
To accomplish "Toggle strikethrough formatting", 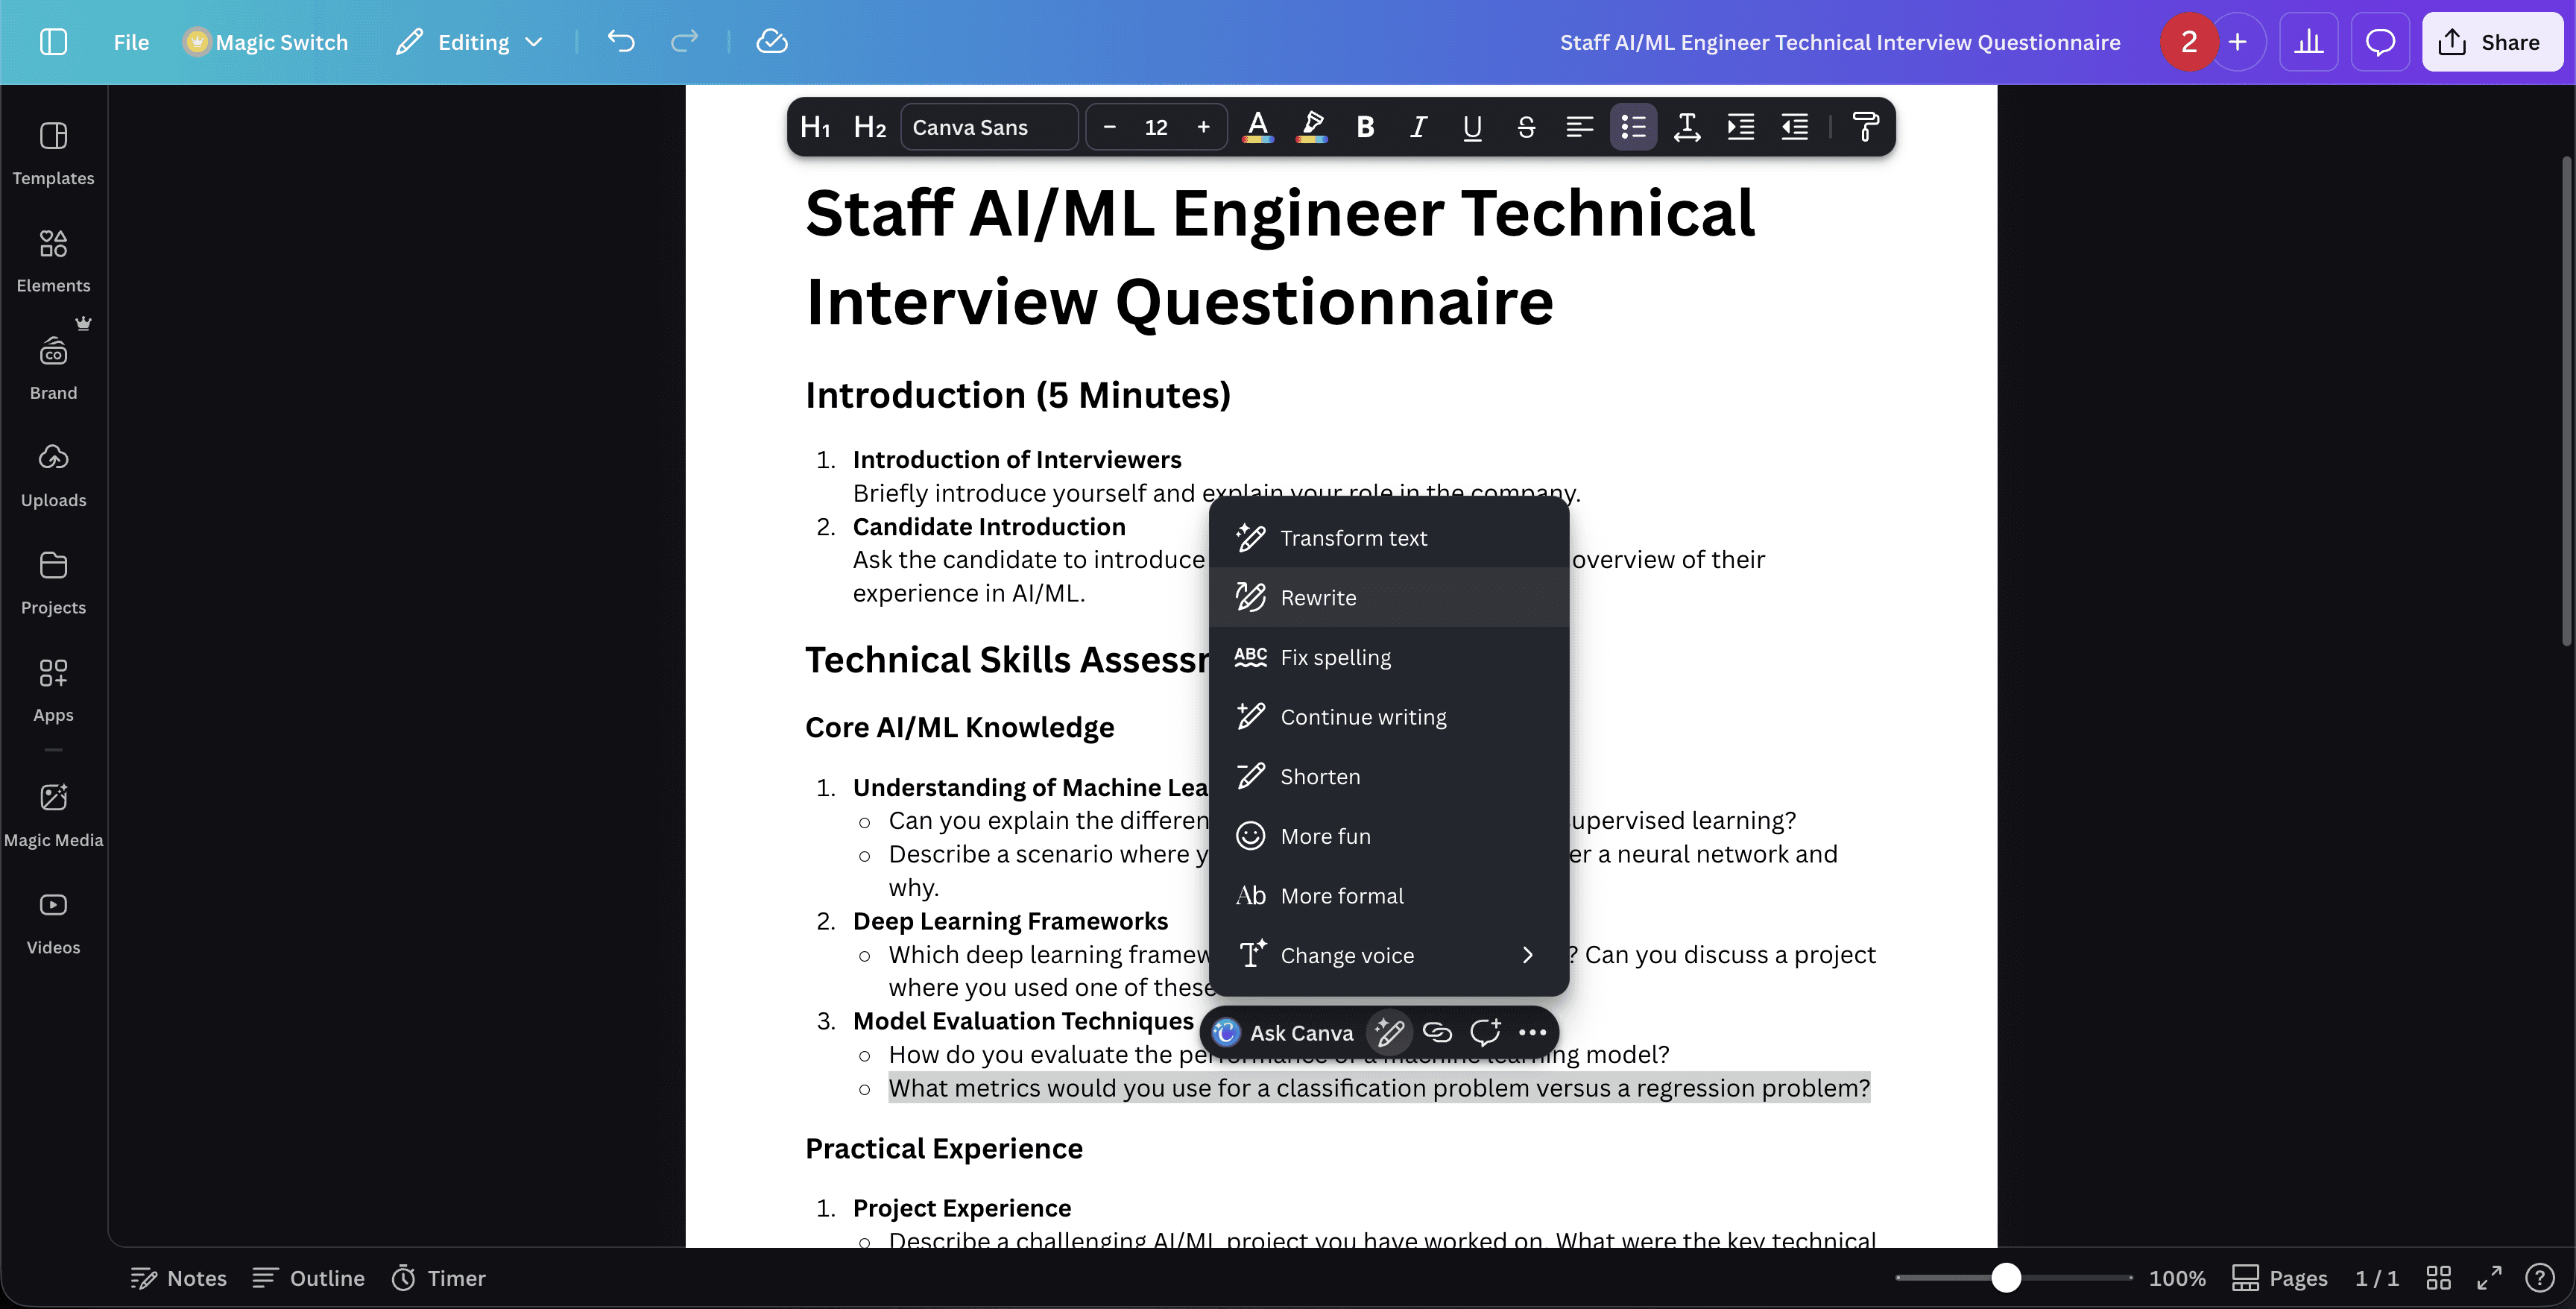I will tap(1526, 127).
